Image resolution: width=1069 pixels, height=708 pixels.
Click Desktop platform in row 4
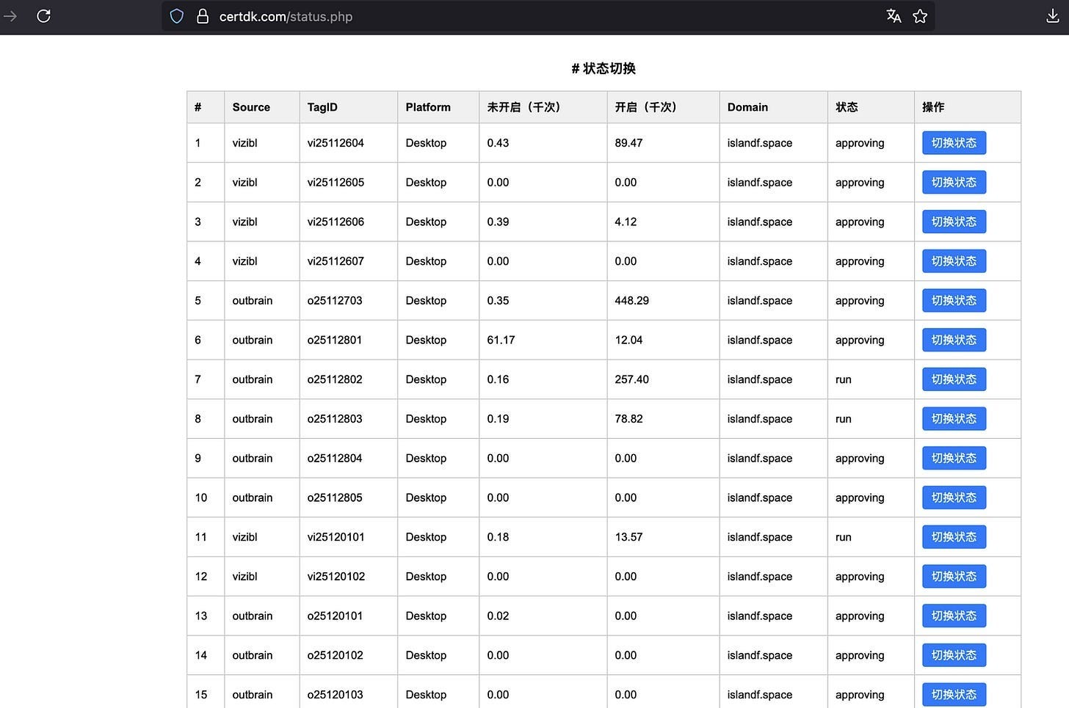426,261
